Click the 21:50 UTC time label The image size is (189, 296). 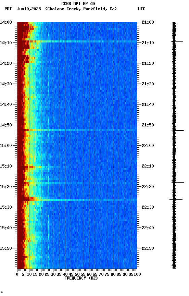[148, 125]
